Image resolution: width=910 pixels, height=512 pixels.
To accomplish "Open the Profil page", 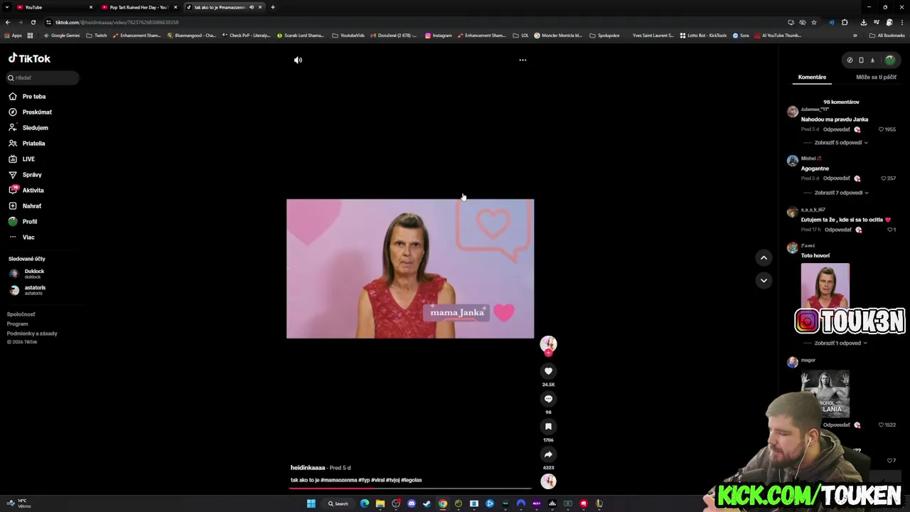I will click(x=29, y=222).
